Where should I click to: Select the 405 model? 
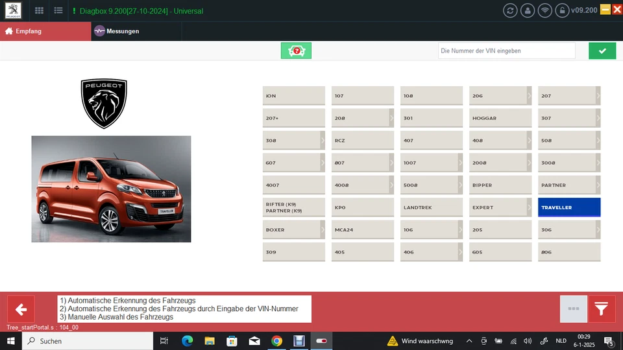362,252
